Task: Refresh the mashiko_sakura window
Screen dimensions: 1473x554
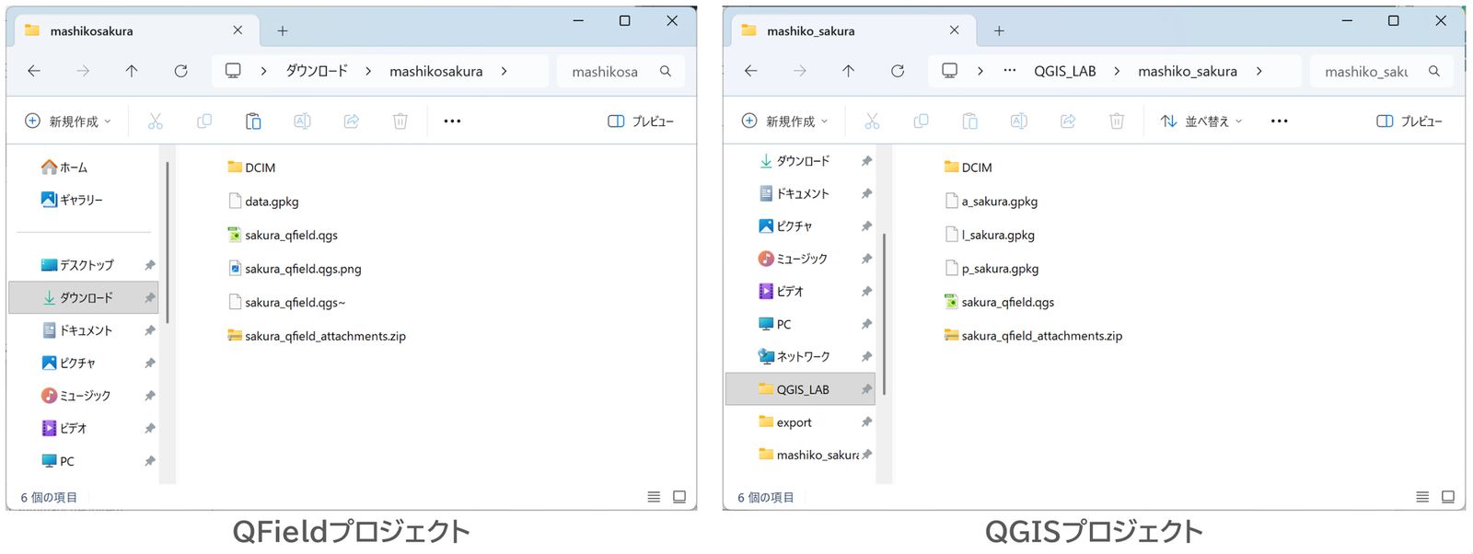Action: point(898,71)
